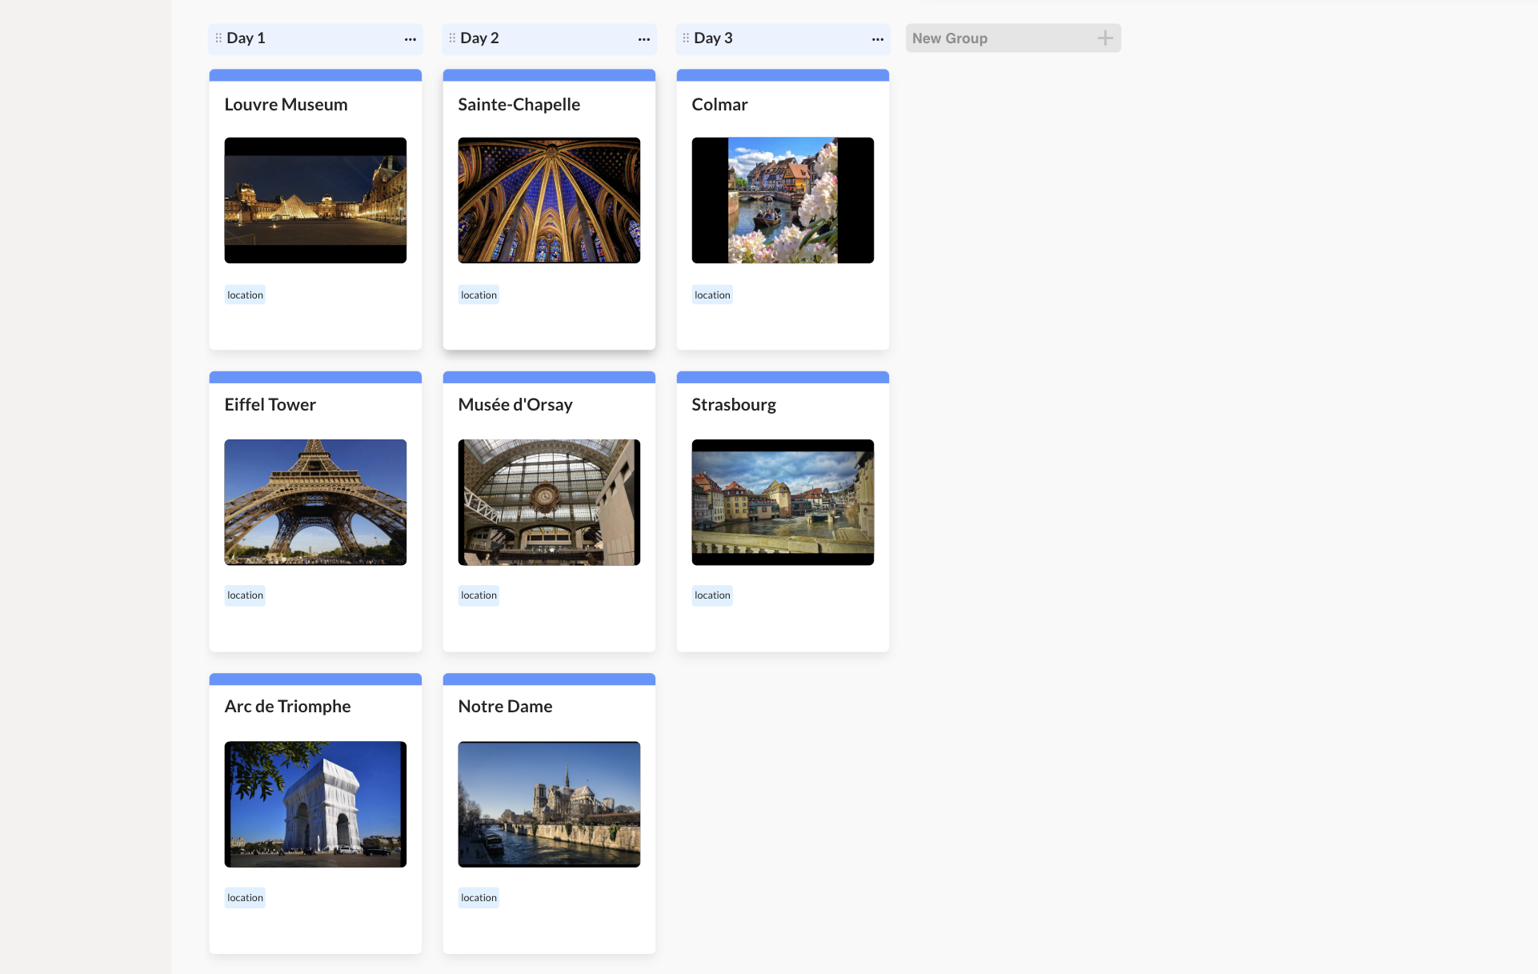
Task: Click location tag under Notre Dame
Action: click(479, 898)
